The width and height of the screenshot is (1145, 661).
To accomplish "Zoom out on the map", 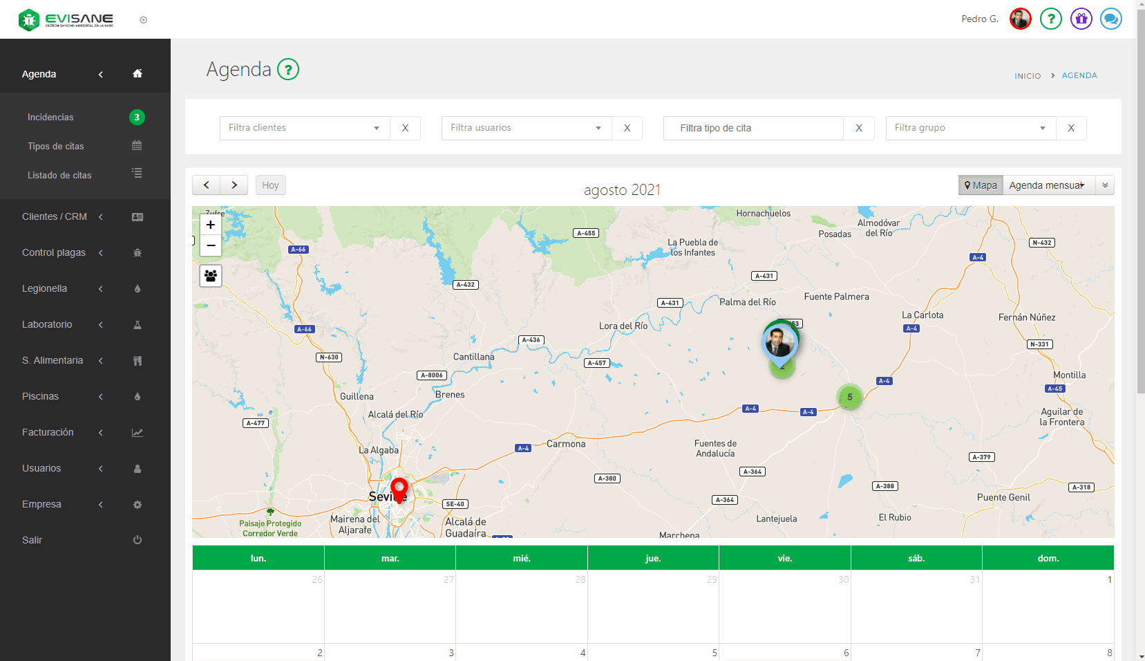I will [211, 245].
